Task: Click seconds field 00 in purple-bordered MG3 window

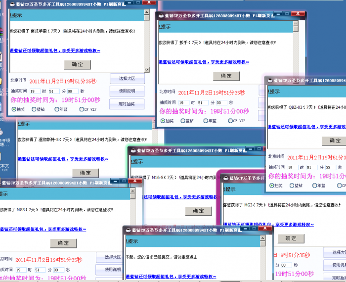Action: pos(286,265)
